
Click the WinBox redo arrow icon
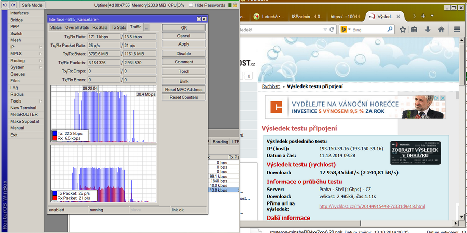coord(12,5)
